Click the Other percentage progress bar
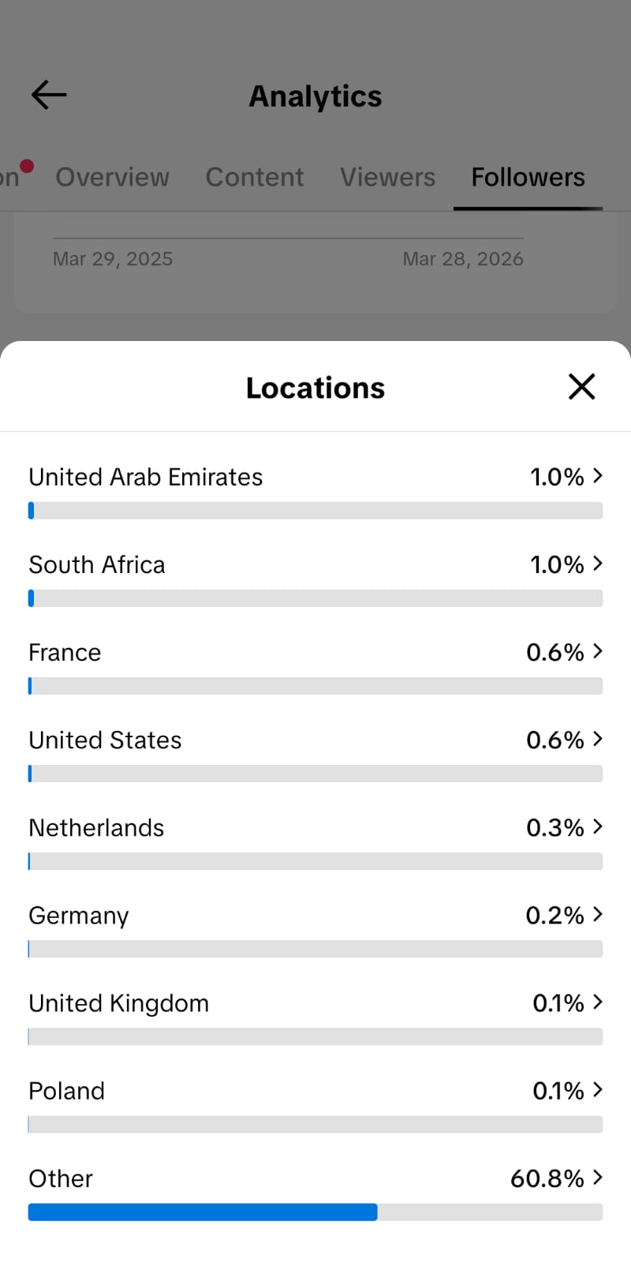The height and width of the screenshot is (1263, 631). (315, 1212)
